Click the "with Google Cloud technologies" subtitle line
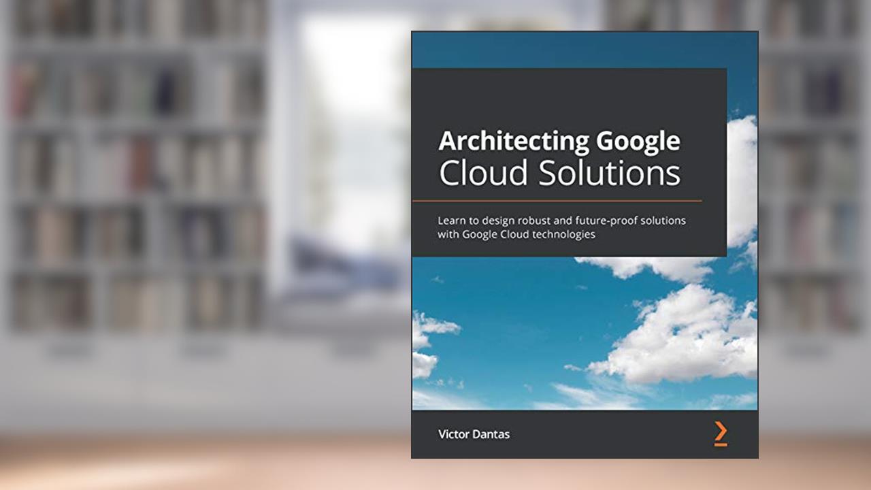The height and width of the screenshot is (490, 871). pos(516,235)
